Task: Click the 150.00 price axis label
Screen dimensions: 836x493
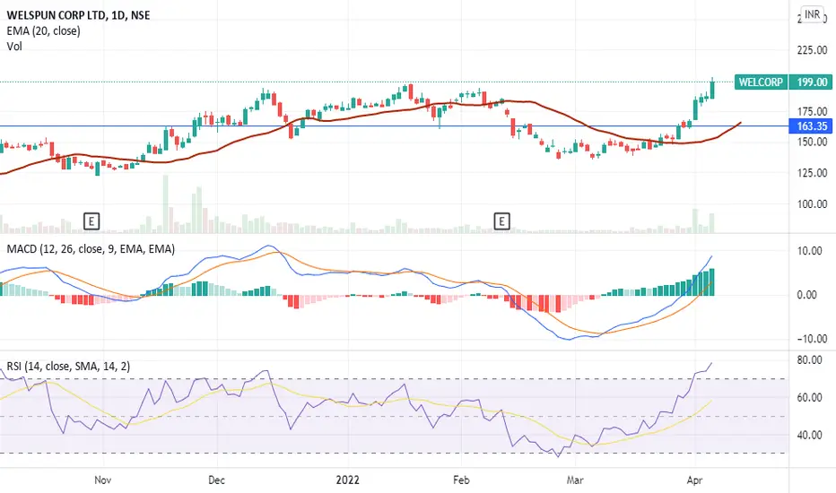Action: [812, 142]
